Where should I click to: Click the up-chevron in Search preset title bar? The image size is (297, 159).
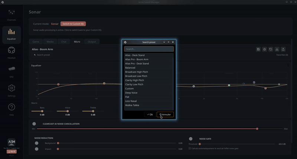pyautogui.click(x=169, y=42)
